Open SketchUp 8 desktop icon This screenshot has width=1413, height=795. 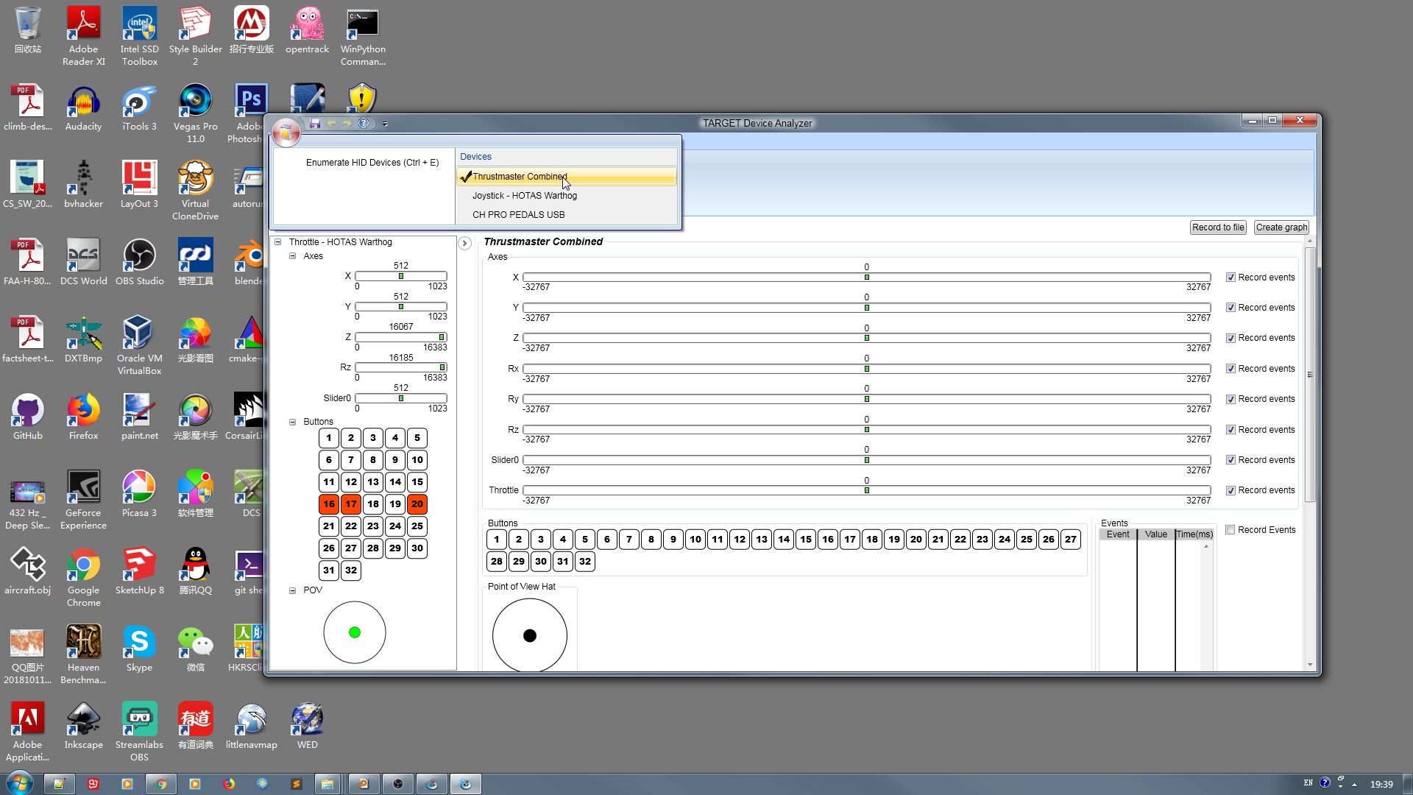click(x=140, y=571)
